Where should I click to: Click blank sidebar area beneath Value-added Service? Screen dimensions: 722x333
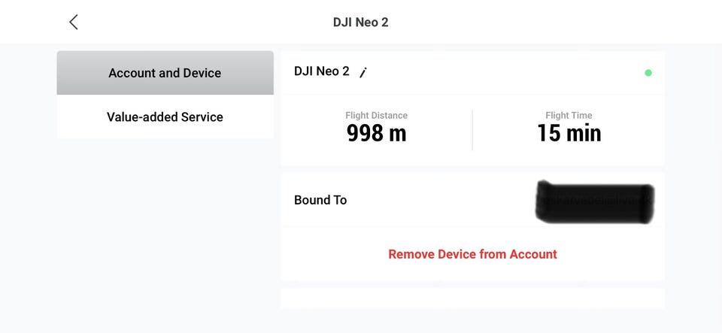[165, 226]
